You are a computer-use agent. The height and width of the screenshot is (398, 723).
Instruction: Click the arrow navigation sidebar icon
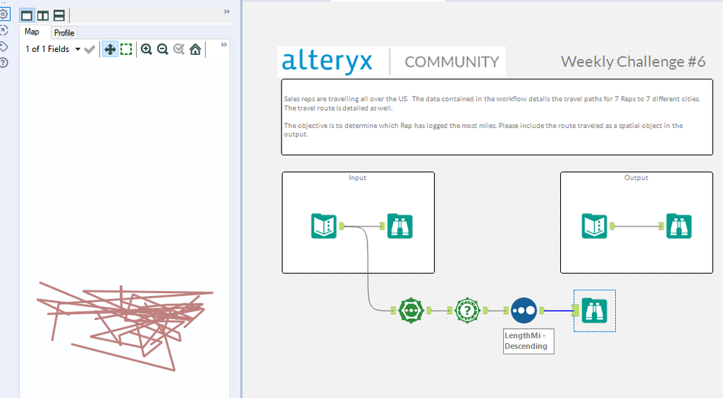click(x=4, y=30)
